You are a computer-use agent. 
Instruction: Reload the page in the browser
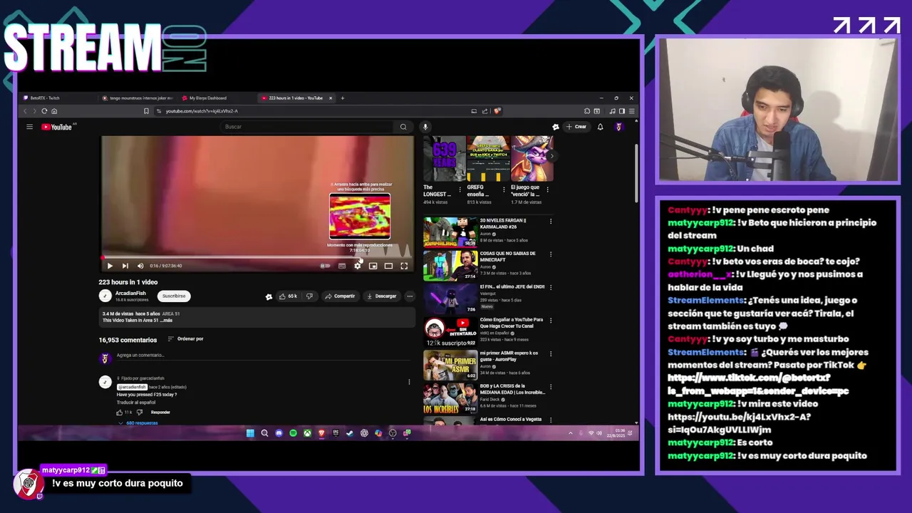[x=44, y=111]
